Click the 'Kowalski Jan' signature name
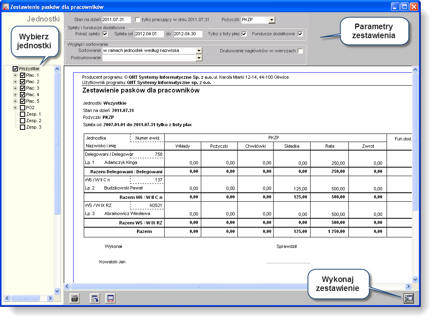The image size is (437, 323). pyautogui.click(x=112, y=262)
